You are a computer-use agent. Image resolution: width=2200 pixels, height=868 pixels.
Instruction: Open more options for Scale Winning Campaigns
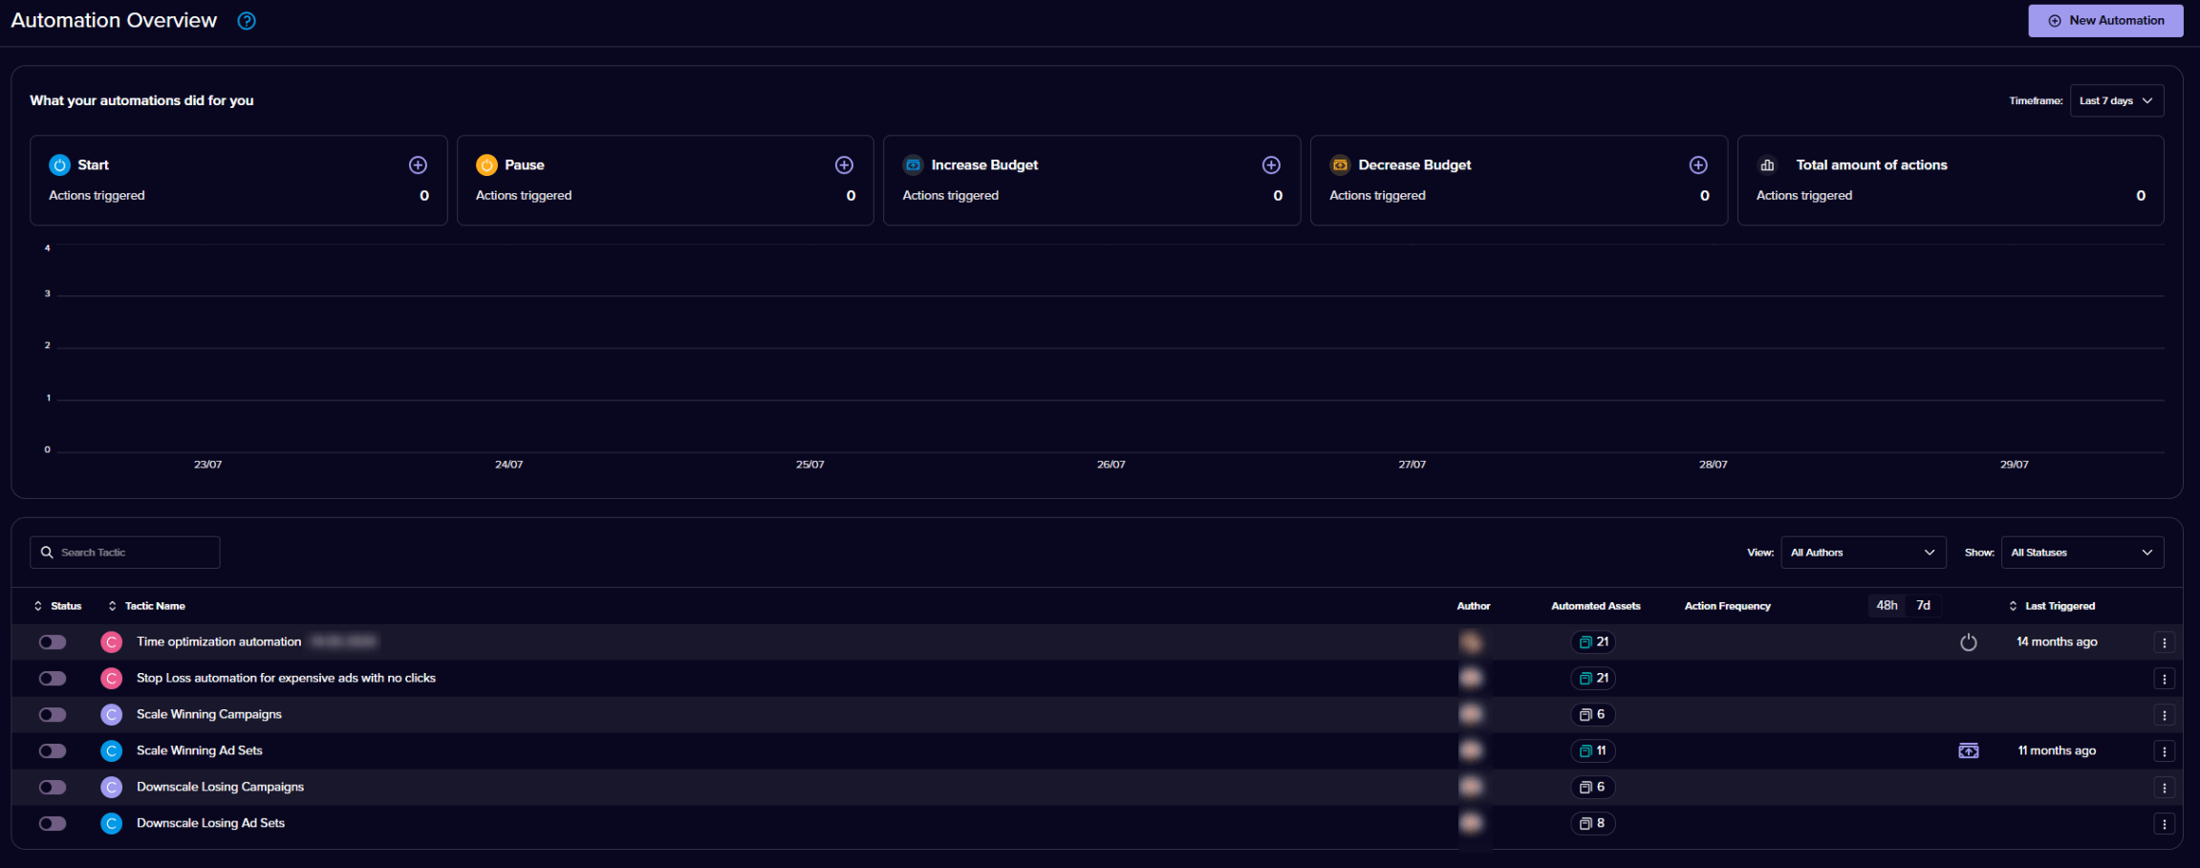(2165, 716)
